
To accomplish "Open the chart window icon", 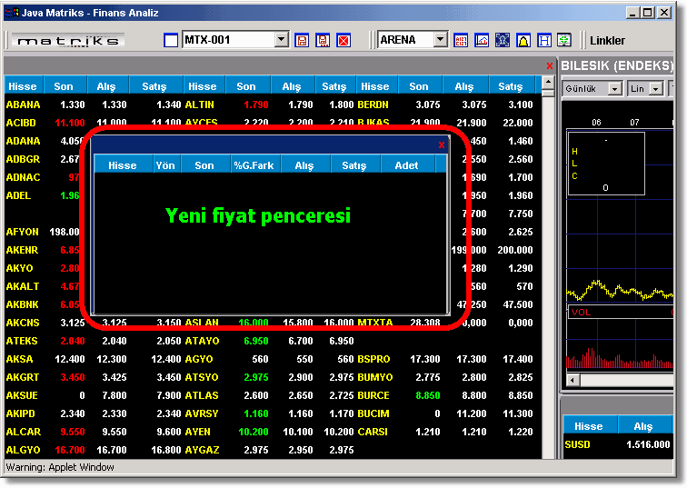I will click(482, 40).
